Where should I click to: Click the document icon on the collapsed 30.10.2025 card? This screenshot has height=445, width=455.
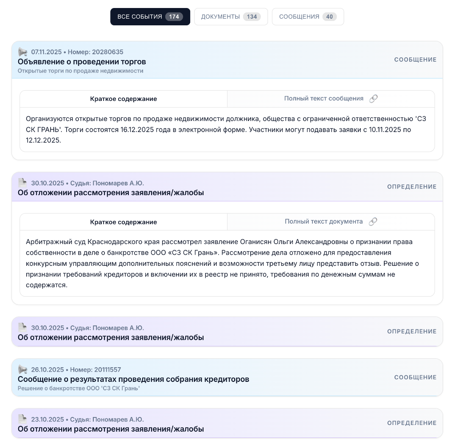tap(23, 327)
